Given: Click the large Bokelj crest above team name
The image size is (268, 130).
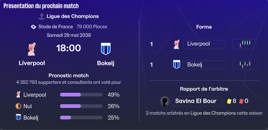Looking at the screenshot, I should 106,49.
